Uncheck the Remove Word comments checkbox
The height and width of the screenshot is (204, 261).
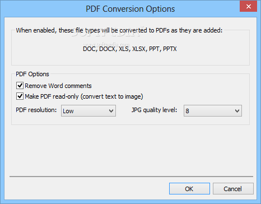[x=20, y=86]
